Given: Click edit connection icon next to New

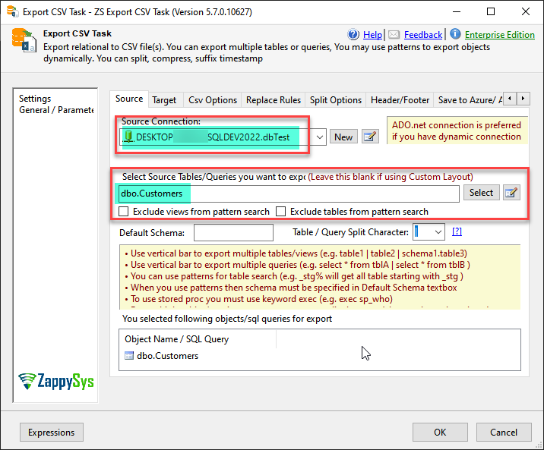Looking at the screenshot, I should point(370,137).
